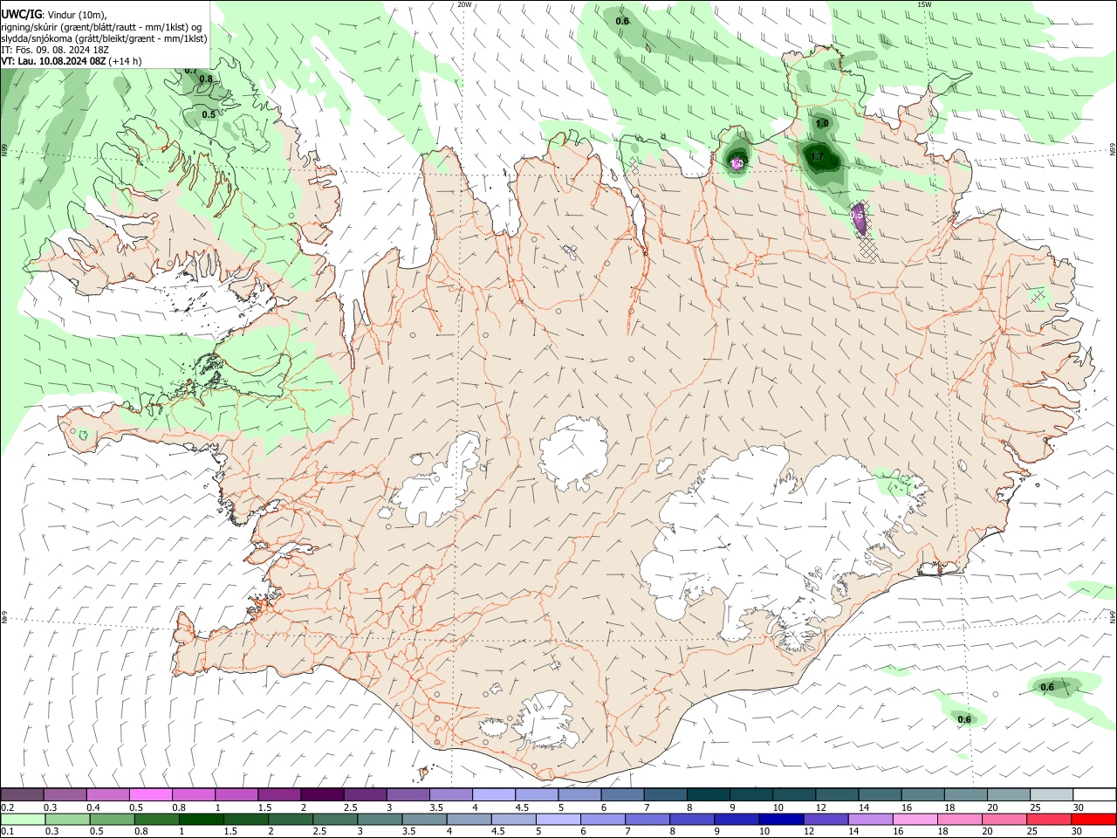Click the darkest green swatch between 1 and 1.5
The width and height of the screenshot is (1117, 838).
(x=201, y=820)
